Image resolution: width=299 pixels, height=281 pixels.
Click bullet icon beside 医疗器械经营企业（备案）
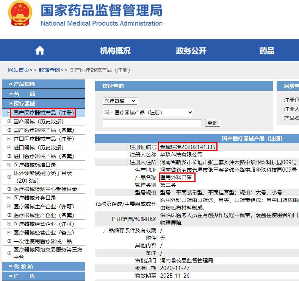[x=9, y=233]
